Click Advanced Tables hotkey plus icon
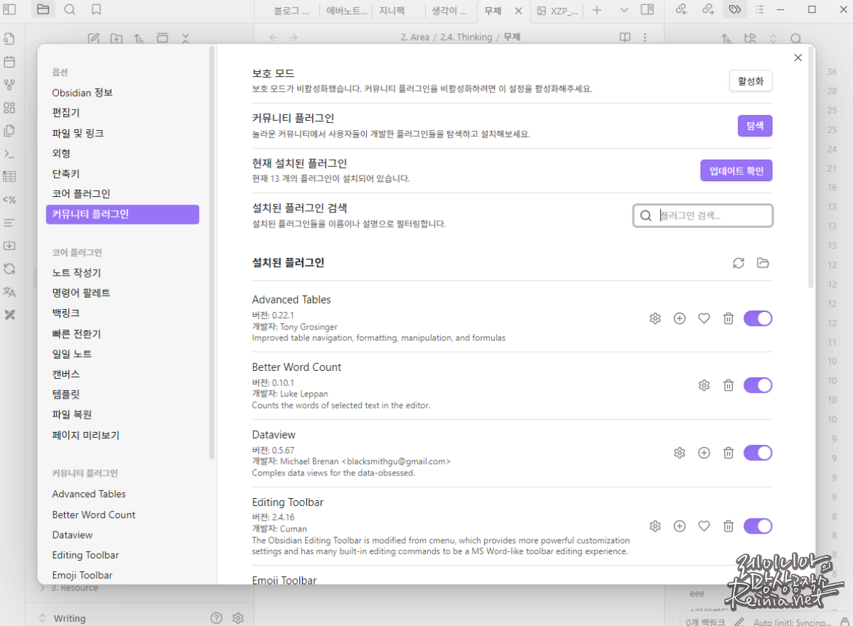This screenshot has width=853, height=626. pyautogui.click(x=680, y=318)
